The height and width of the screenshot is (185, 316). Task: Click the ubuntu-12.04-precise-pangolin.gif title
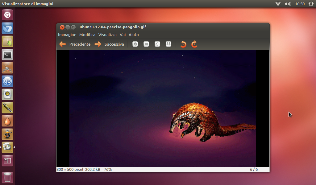point(113,27)
